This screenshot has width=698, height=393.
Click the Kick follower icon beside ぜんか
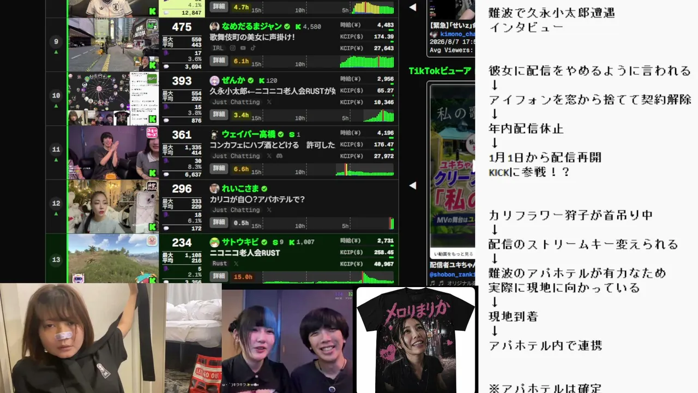coord(262,80)
